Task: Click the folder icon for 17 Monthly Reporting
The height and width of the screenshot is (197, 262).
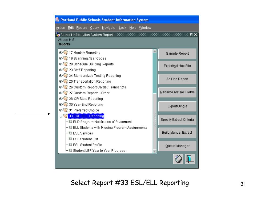Action: [x=65, y=53]
